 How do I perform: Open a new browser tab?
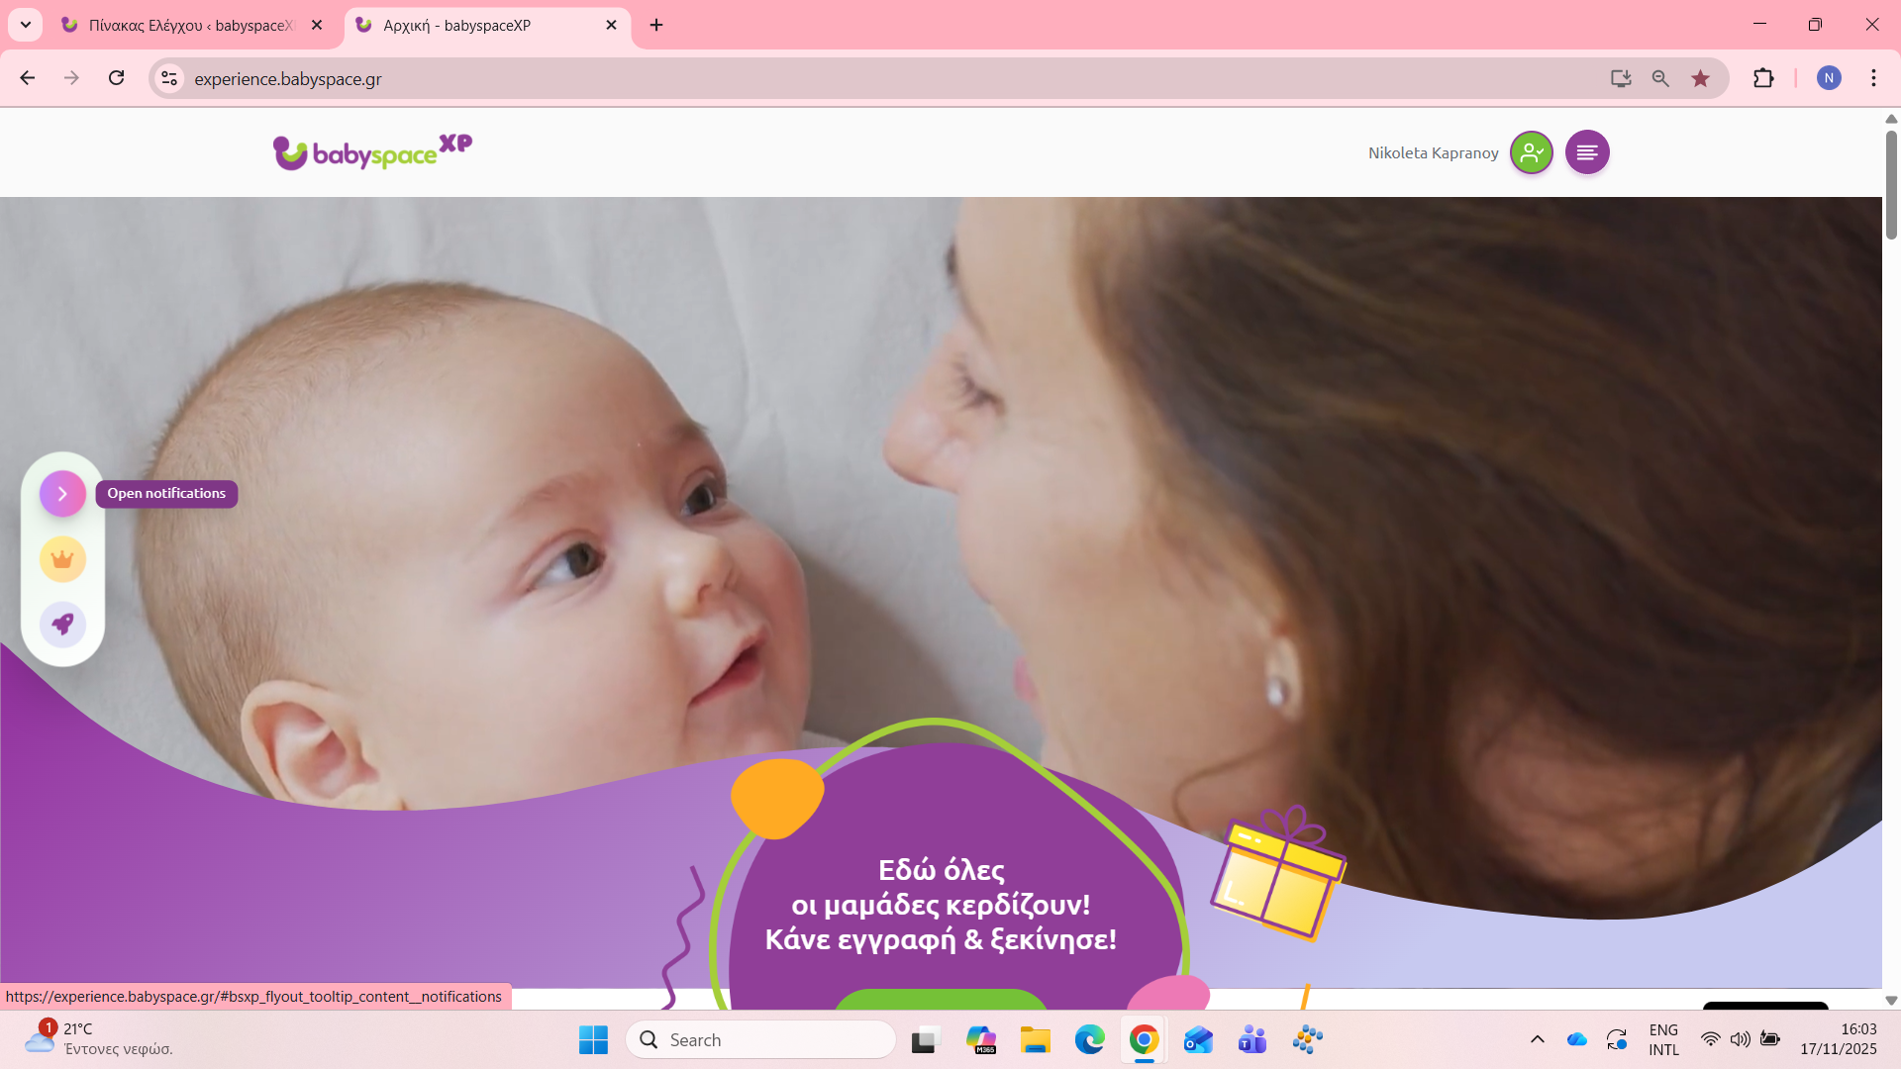656,25
